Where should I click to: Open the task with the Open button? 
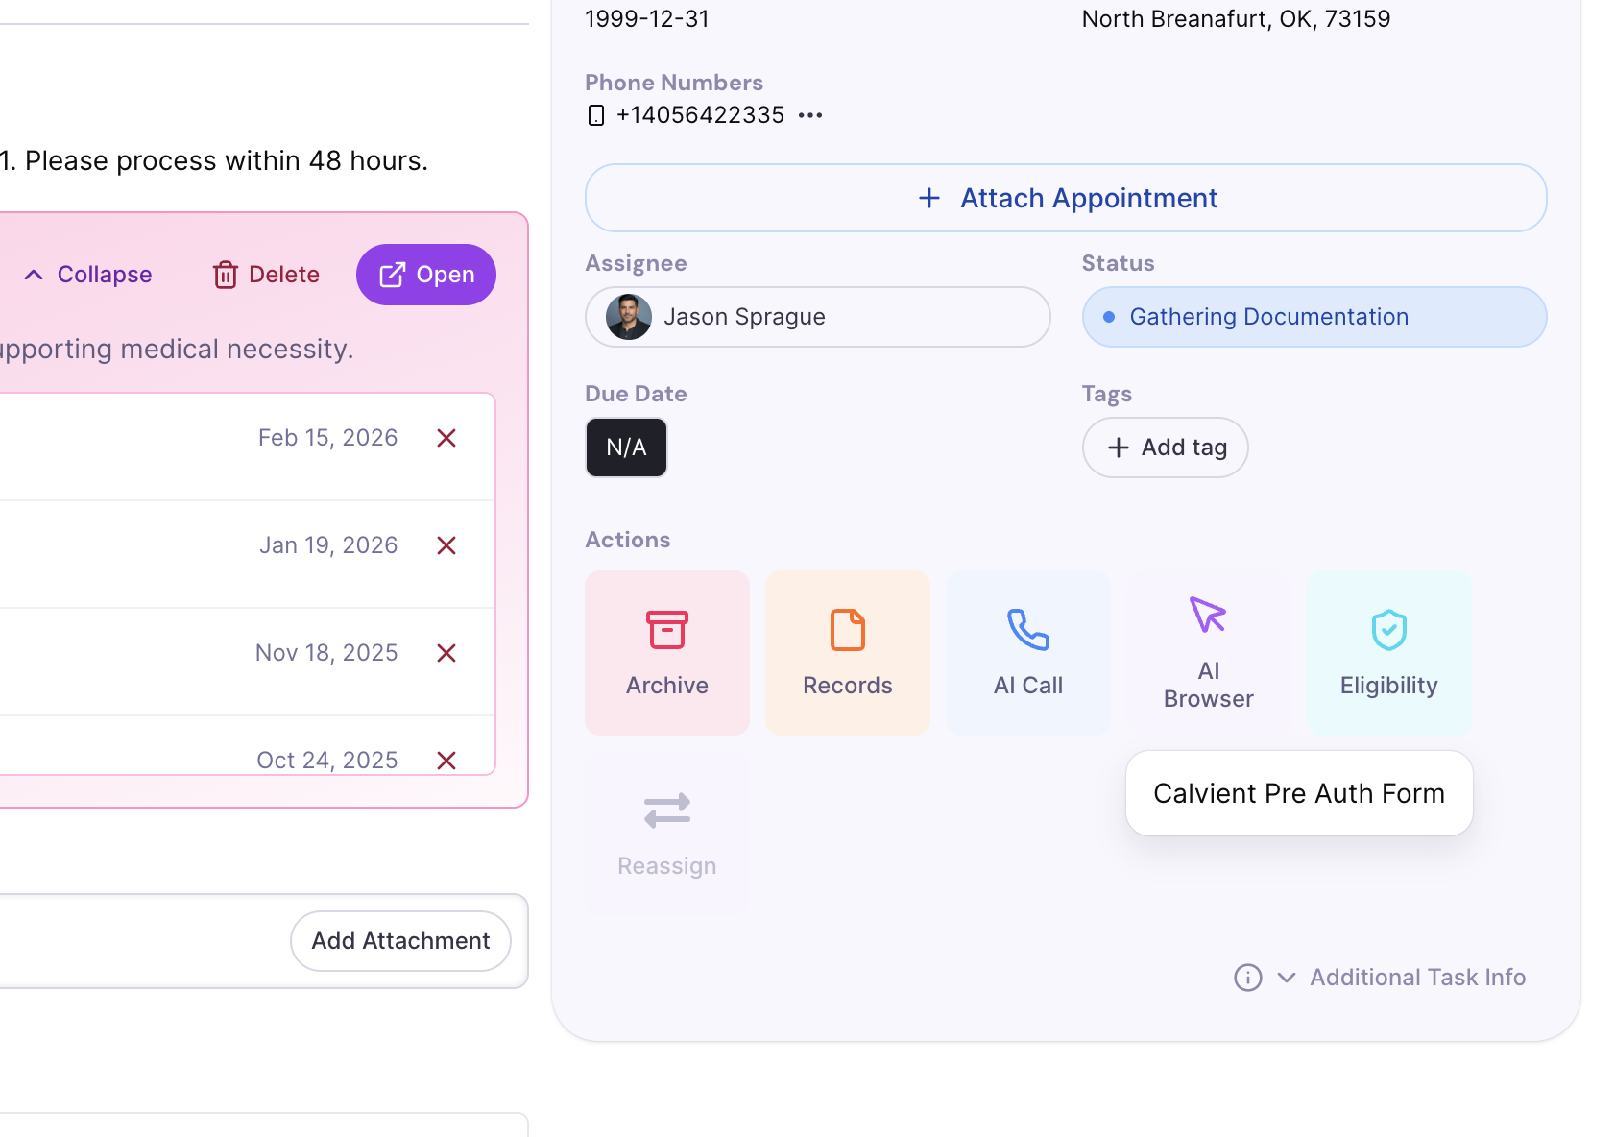[425, 275]
